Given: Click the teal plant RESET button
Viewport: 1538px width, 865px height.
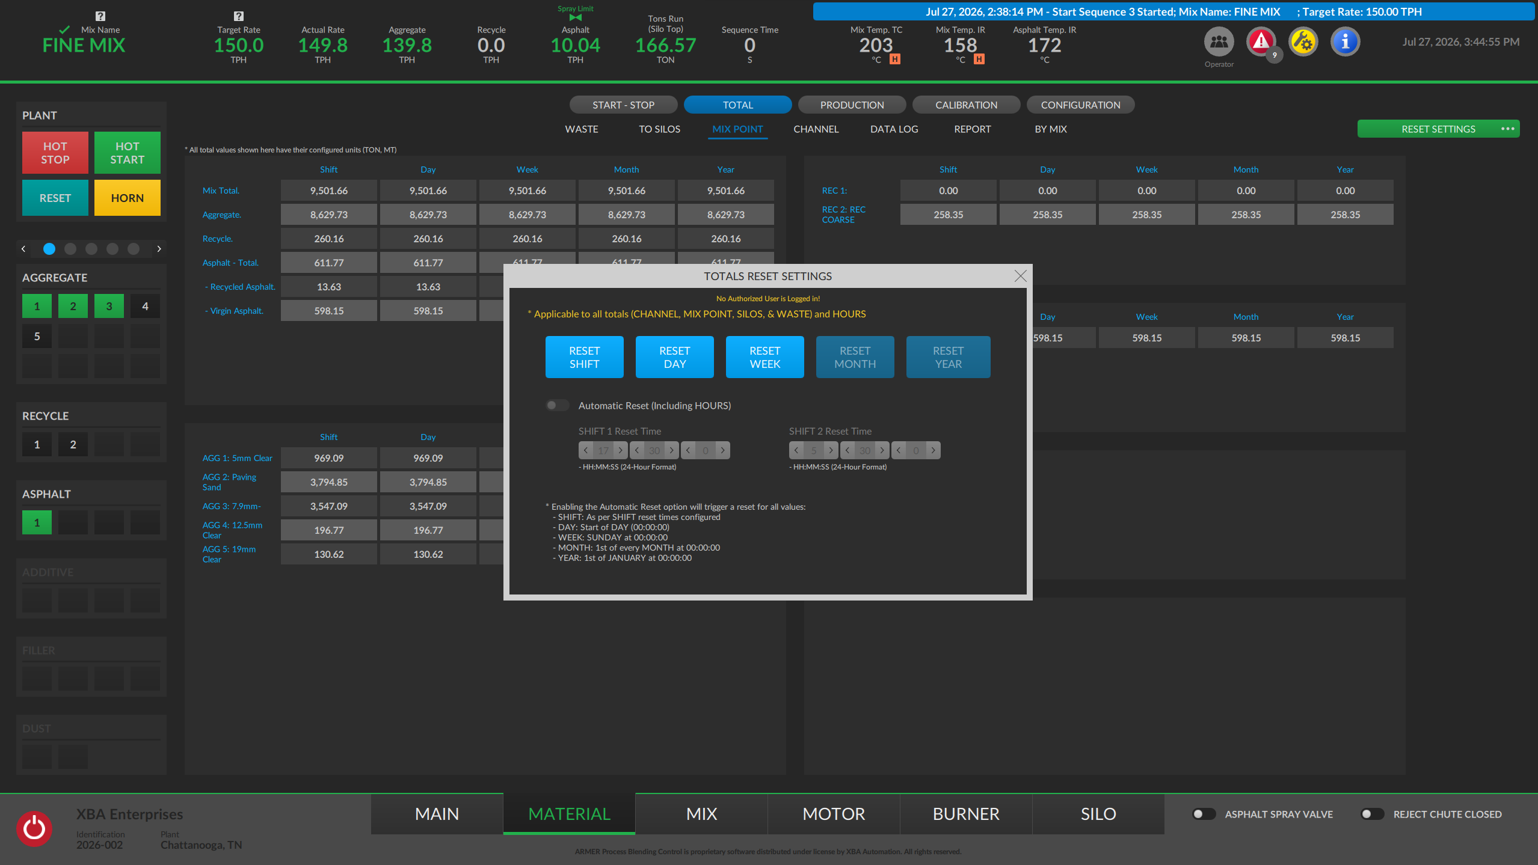Looking at the screenshot, I should 55,198.
